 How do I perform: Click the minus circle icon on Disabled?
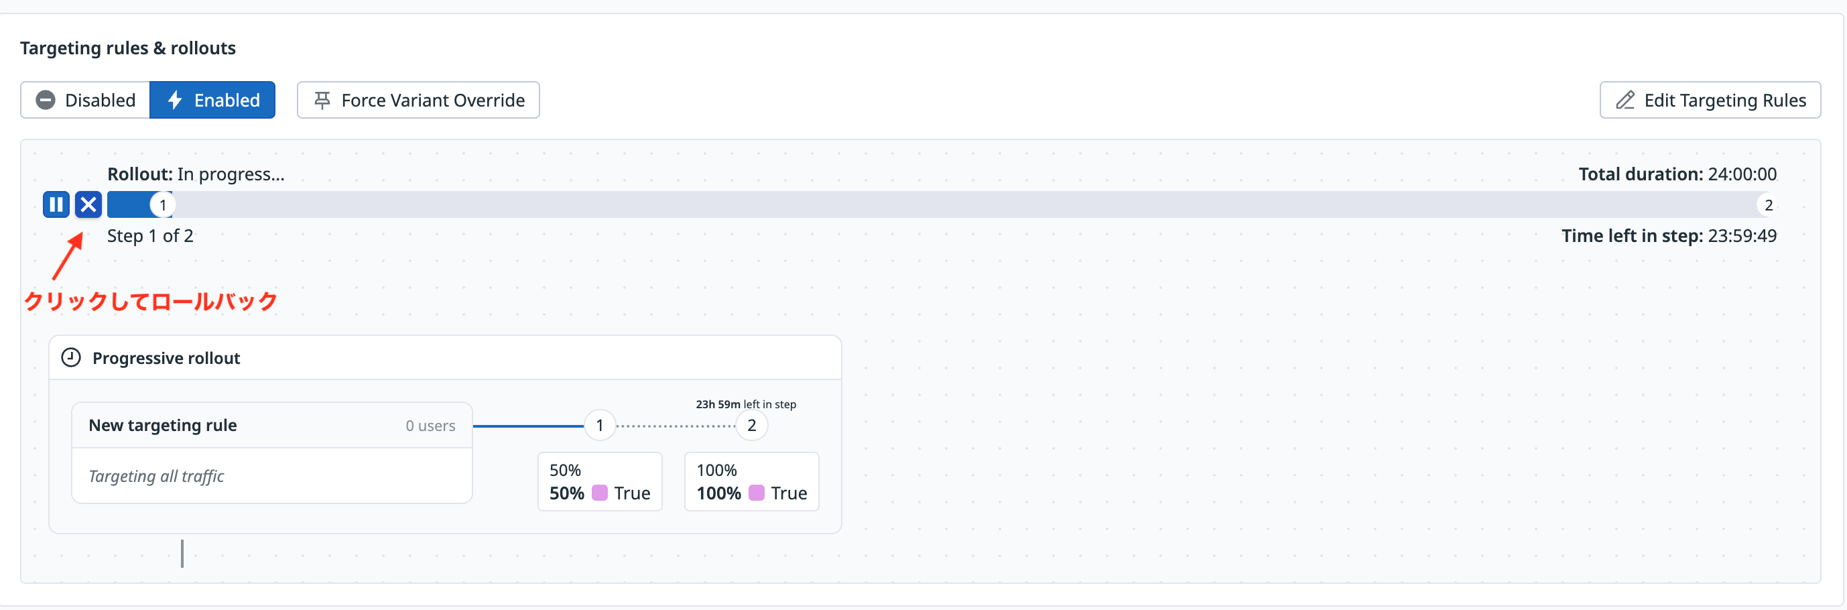click(46, 101)
